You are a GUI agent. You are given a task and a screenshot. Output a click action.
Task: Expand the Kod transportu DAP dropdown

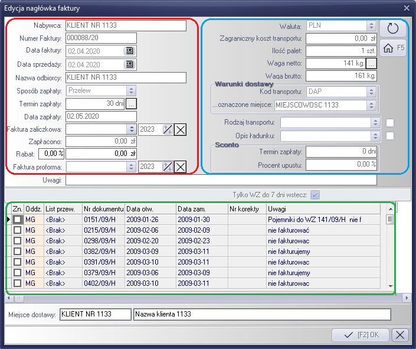click(x=371, y=92)
